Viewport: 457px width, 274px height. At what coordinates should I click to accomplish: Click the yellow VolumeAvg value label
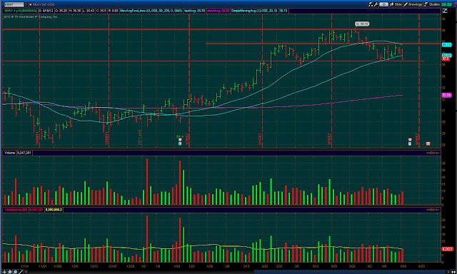54,210
